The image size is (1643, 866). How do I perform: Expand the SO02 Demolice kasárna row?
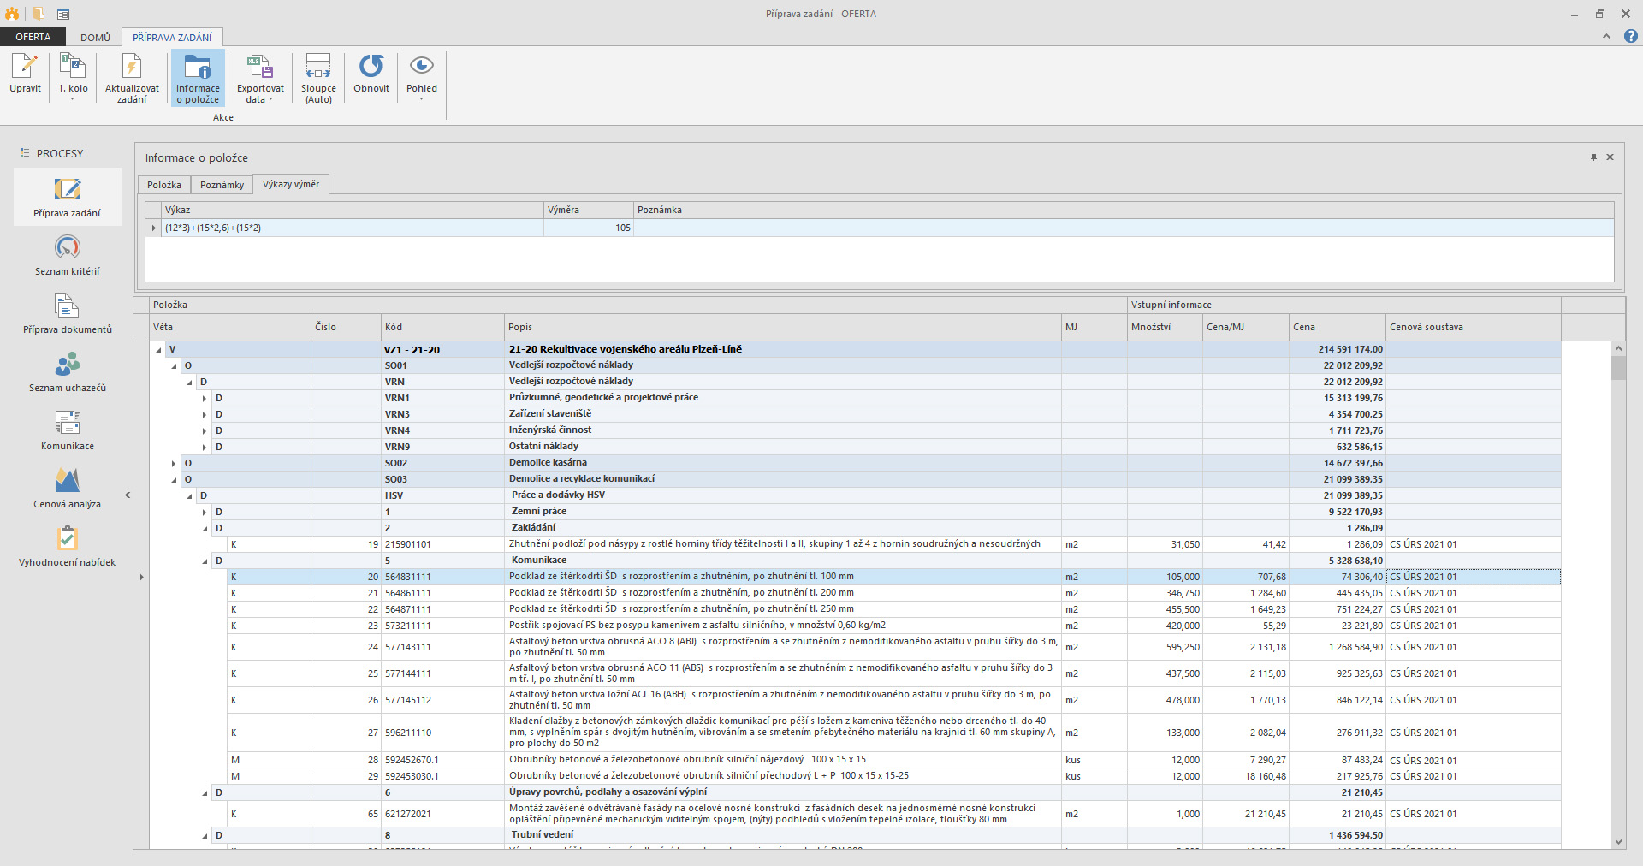click(174, 463)
